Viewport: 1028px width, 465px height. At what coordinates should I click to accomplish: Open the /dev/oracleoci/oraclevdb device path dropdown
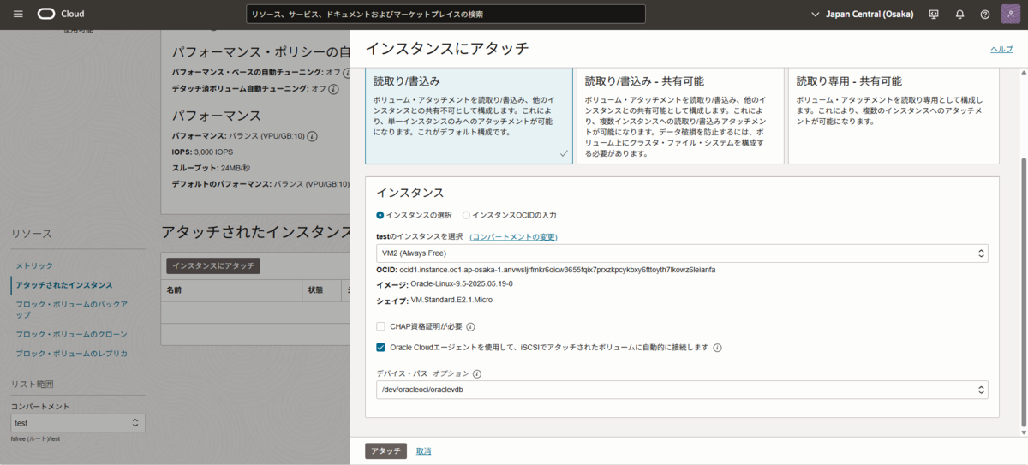point(682,390)
